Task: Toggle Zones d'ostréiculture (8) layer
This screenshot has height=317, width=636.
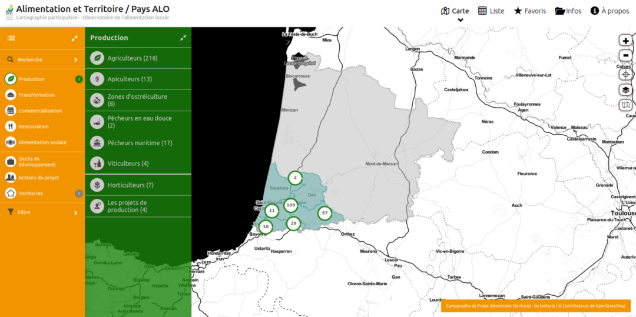Action: [138, 100]
